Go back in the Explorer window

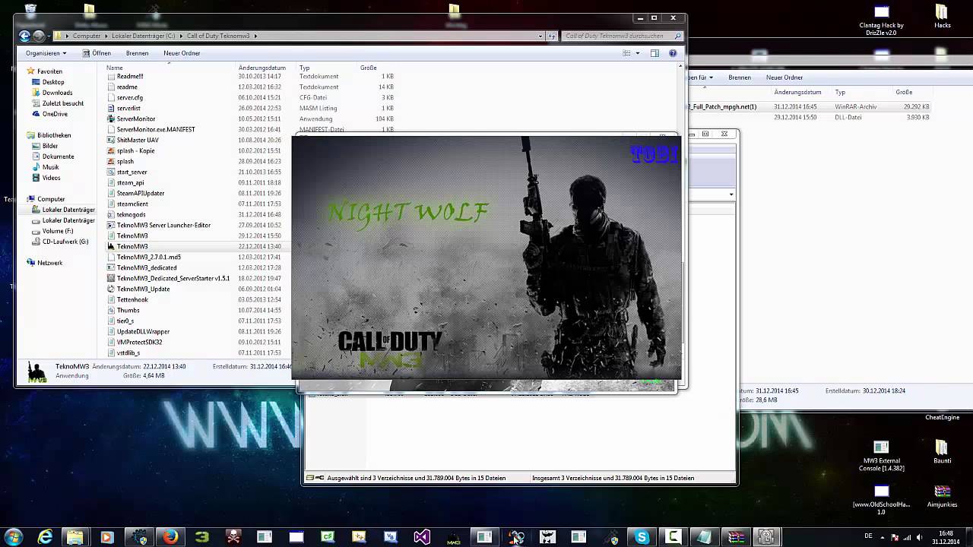point(25,36)
